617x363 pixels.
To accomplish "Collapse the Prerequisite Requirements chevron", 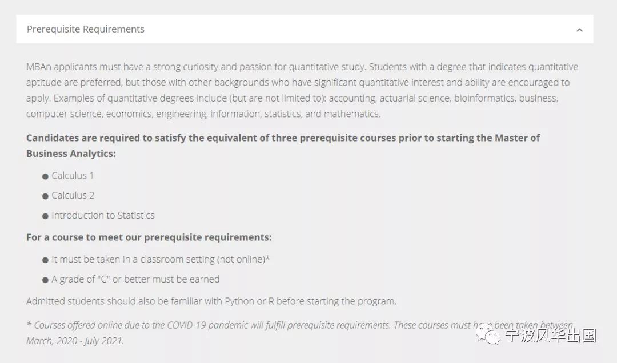I will [579, 30].
